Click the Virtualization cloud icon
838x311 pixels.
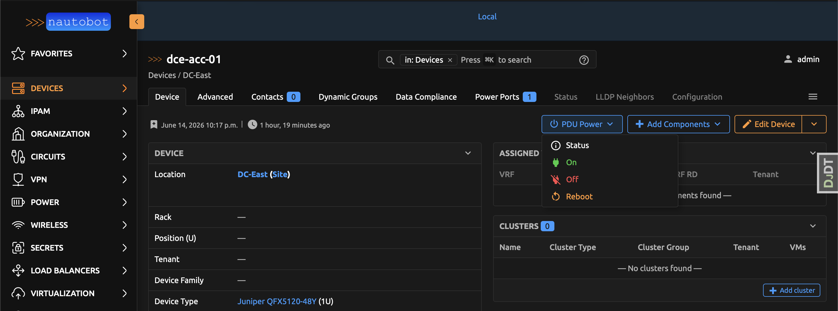[18, 293]
